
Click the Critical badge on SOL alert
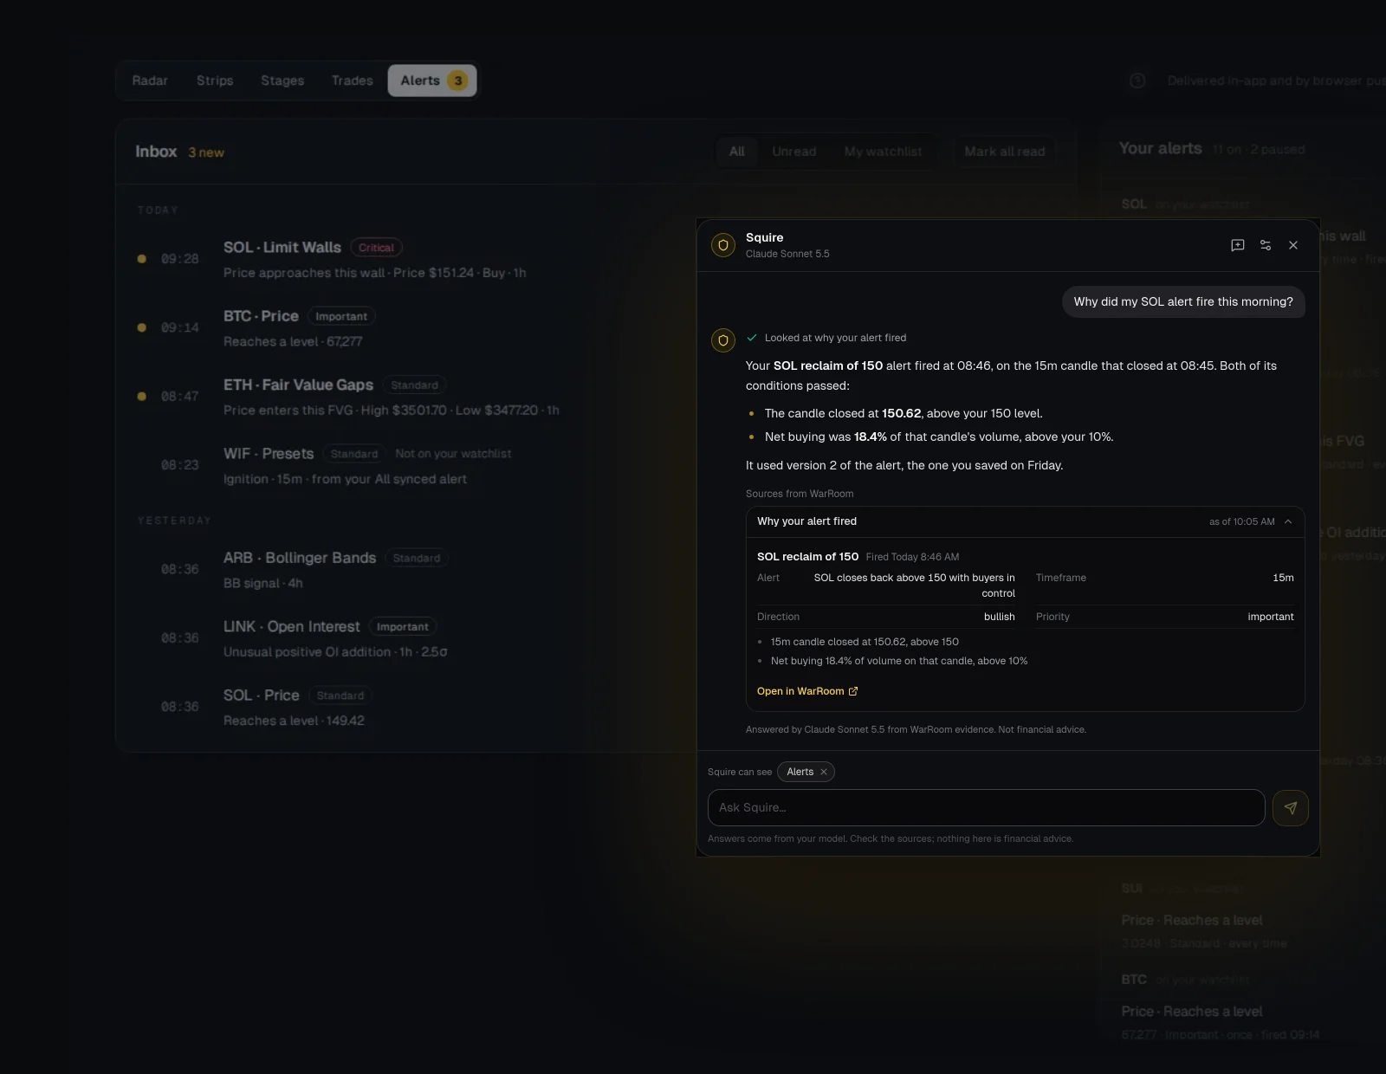click(377, 248)
